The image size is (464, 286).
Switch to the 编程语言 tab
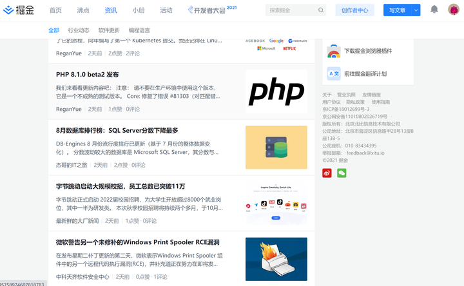click(x=139, y=30)
